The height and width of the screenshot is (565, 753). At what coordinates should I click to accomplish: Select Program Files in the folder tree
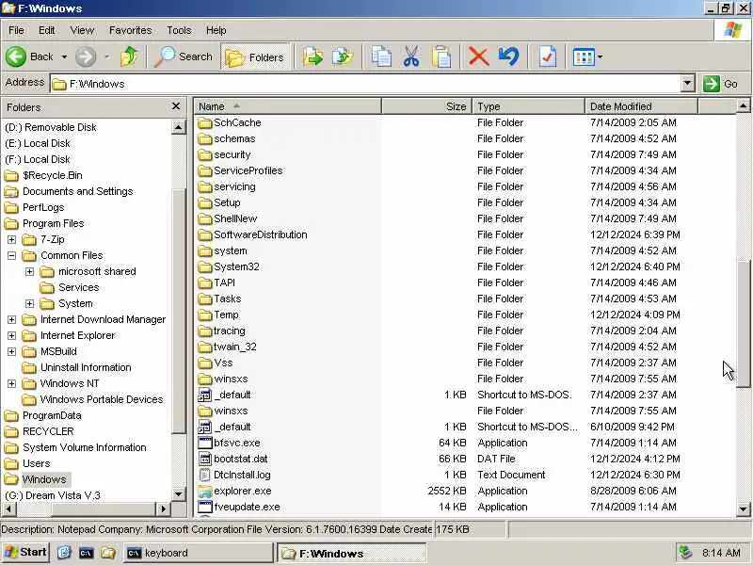pos(53,223)
